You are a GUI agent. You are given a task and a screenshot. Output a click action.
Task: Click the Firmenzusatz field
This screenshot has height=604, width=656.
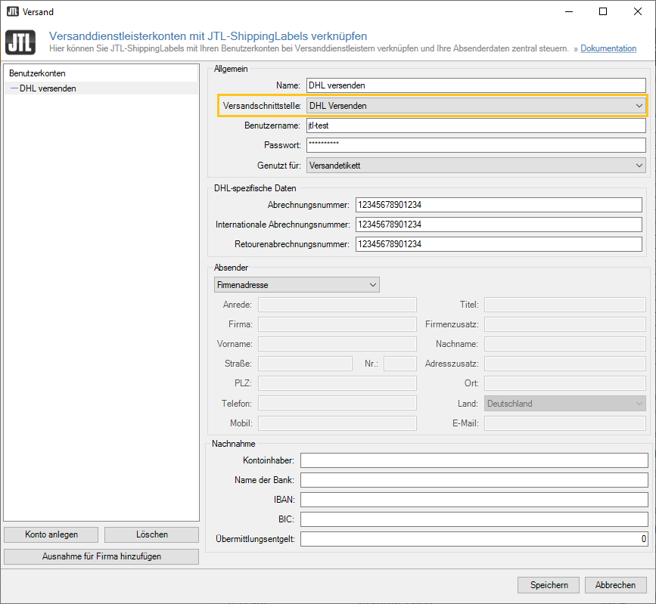click(564, 324)
